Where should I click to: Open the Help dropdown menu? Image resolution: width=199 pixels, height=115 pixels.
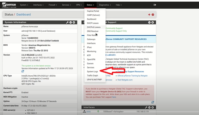coord(119,5)
